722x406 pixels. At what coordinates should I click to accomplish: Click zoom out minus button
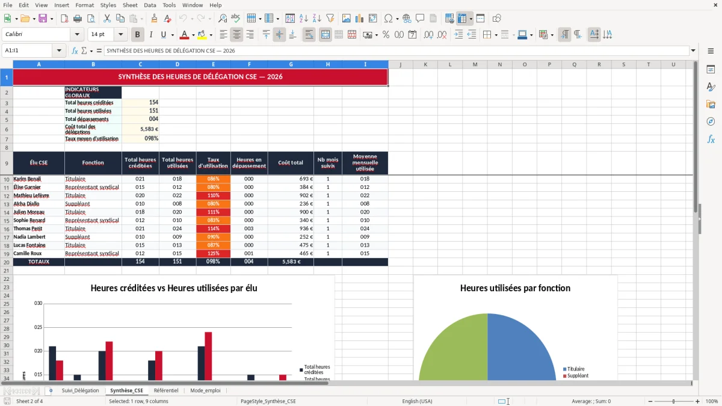(x=650, y=401)
